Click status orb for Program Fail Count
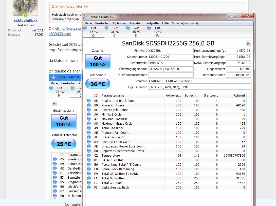 [x=89, y=133]
